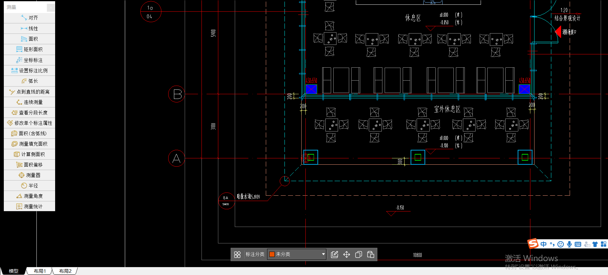The image size is (608, 275).
Task: Click the 10800 dimension text
Action: 418,255
